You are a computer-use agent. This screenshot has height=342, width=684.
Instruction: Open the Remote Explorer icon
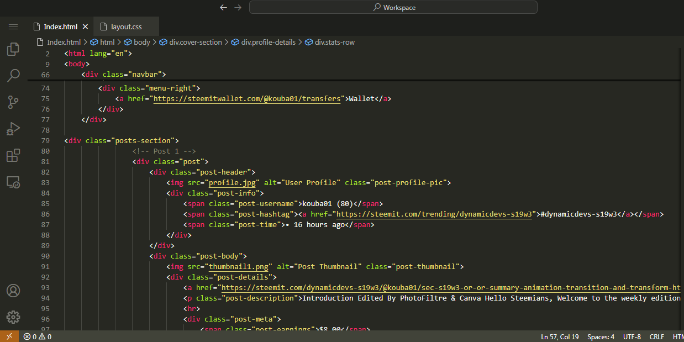coord(13,182)
